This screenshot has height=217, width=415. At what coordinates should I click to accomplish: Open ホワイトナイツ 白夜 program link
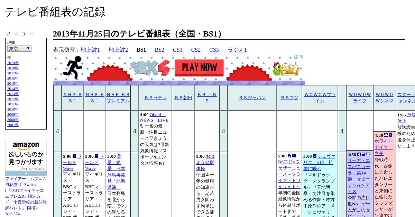(384, 147)
